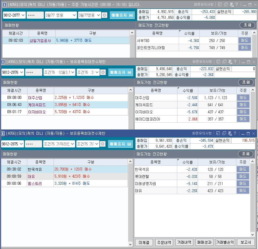Click 화면유의사항 link in 9812-2875 window
Image resolution: width=258 pixels, height=249 pixels.
(202, 134)
